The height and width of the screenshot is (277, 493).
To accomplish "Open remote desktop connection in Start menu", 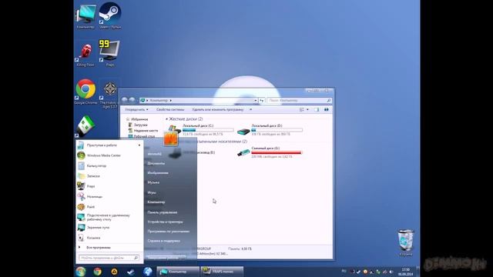I will [x=109, y=217].
